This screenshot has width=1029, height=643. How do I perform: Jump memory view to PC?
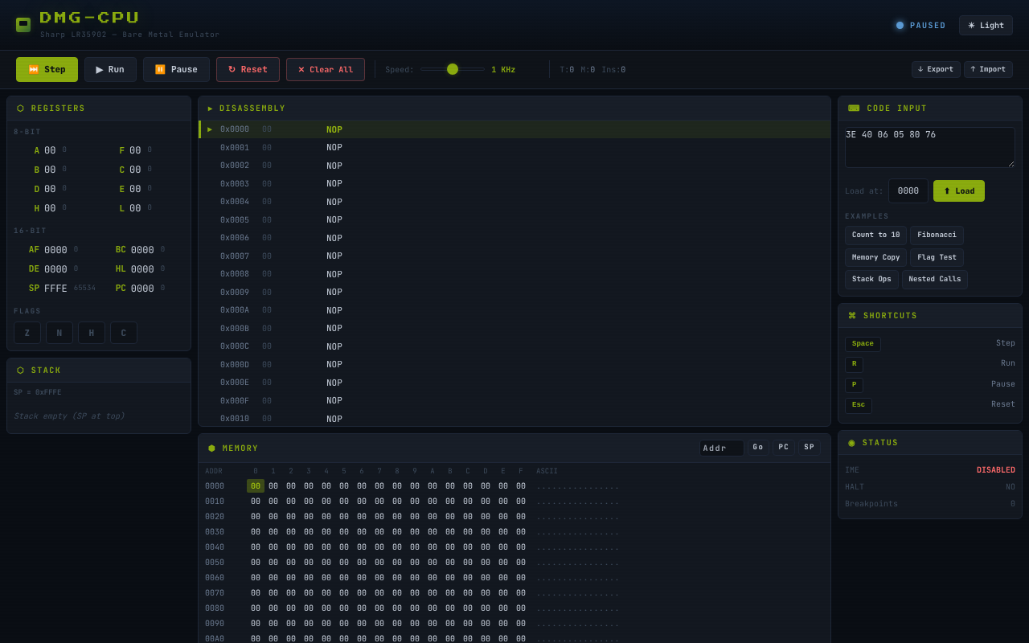pyautogui.click(x=784, y=448)
